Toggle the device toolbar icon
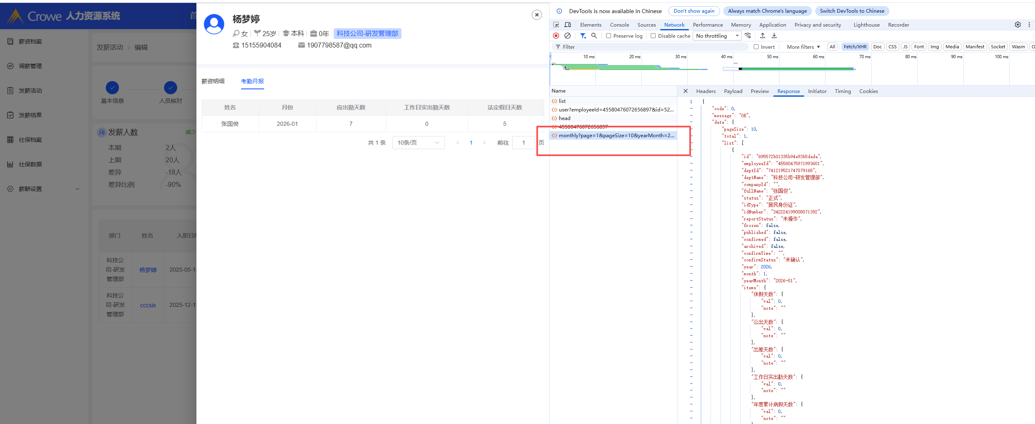The height and width of the screenshot is (424, 1035). point(568,25)
